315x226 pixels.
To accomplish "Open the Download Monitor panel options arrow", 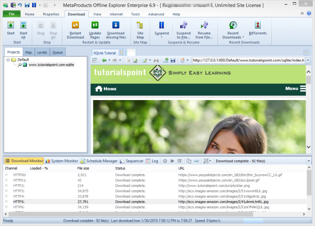I will click(x=309, y=161).
